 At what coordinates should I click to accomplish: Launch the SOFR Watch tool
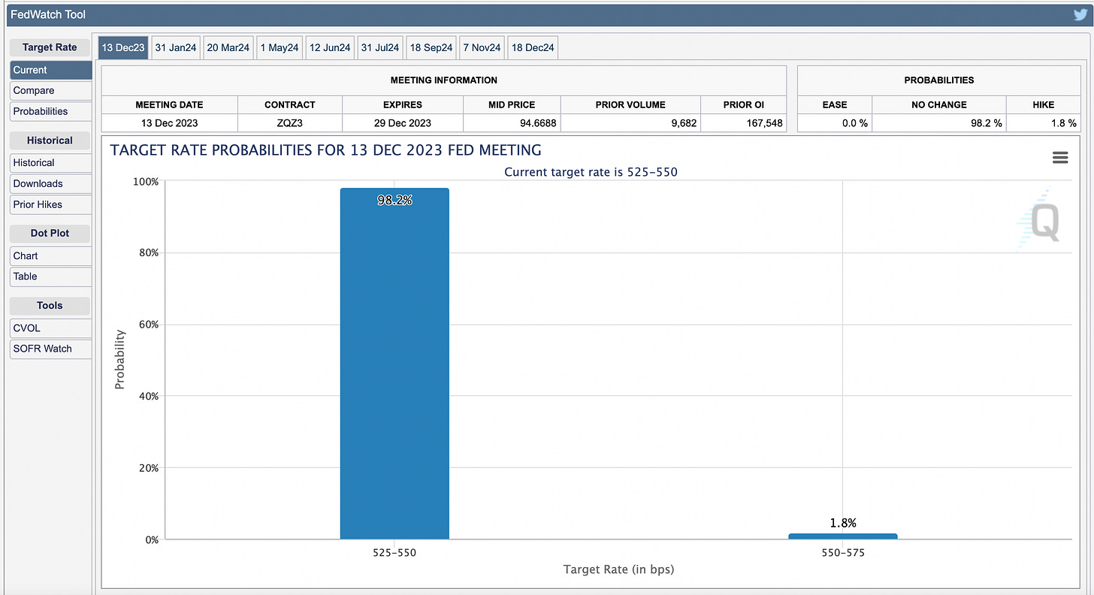pos(50,349)
